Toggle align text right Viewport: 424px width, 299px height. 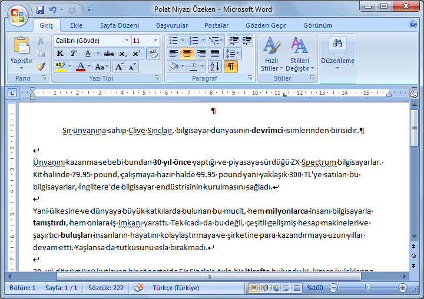(x=201, y=54)
